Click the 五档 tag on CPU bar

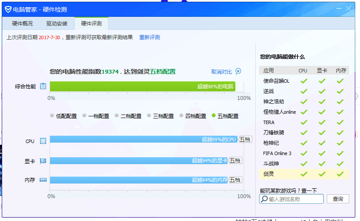245,139
